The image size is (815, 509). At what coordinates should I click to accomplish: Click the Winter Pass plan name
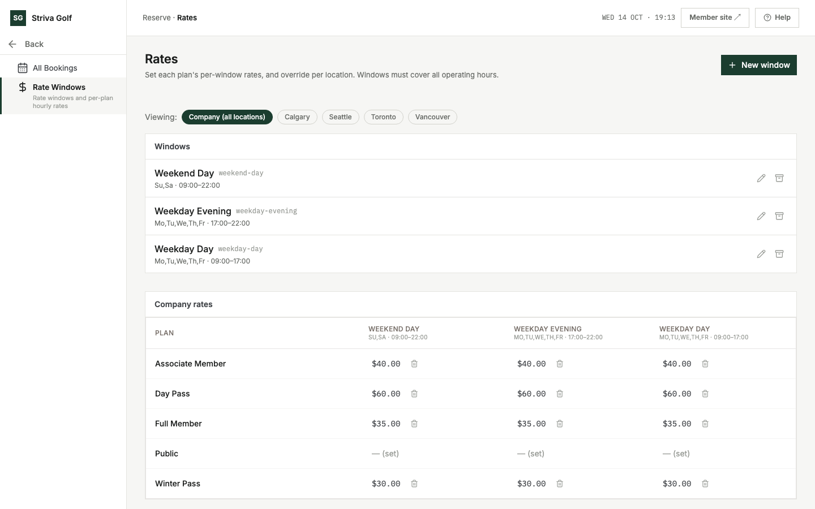pos(178,484)
